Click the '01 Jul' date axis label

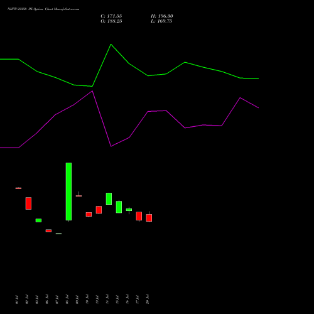[17, 300]
